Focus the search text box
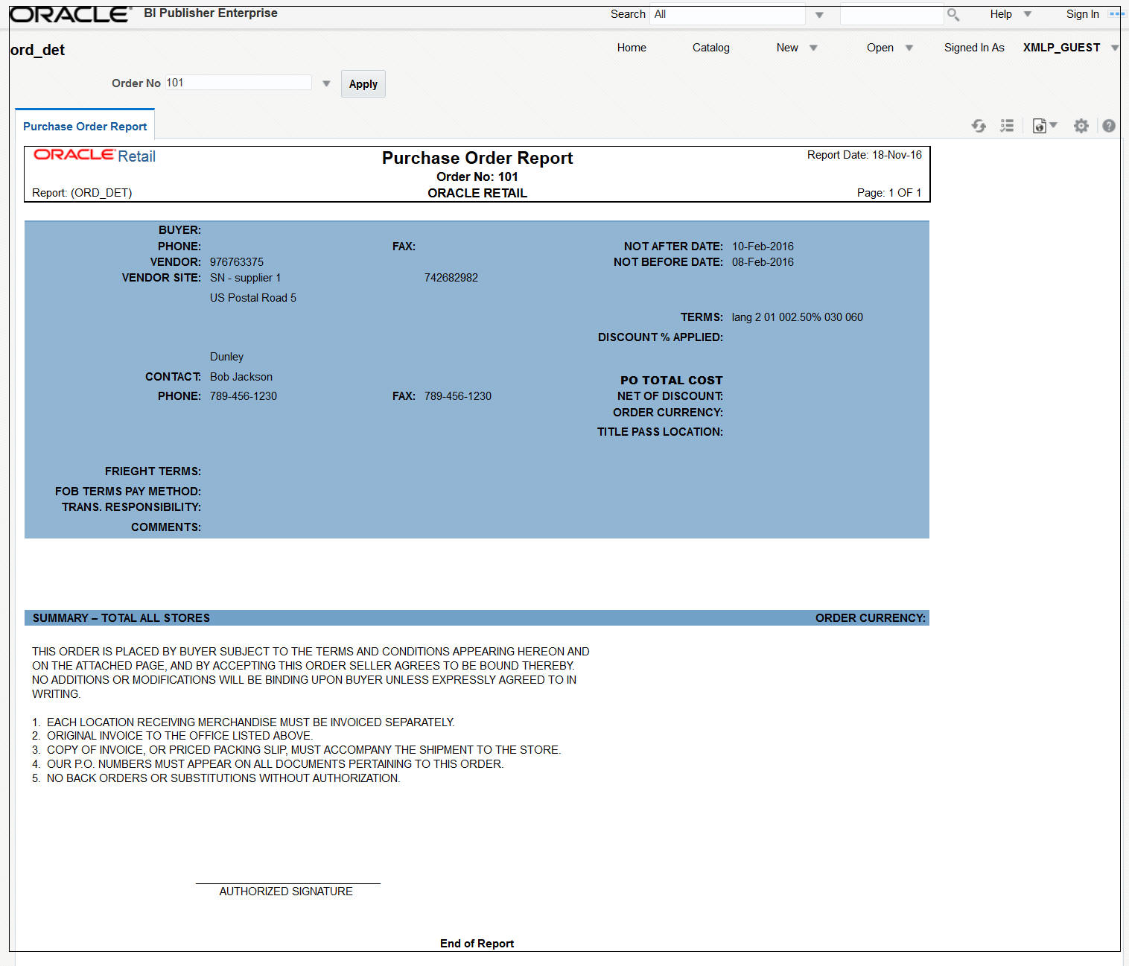This screenshot has height=966, width=1129. (x=892, y=15)
